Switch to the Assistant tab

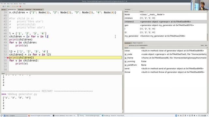coord(128,43)
